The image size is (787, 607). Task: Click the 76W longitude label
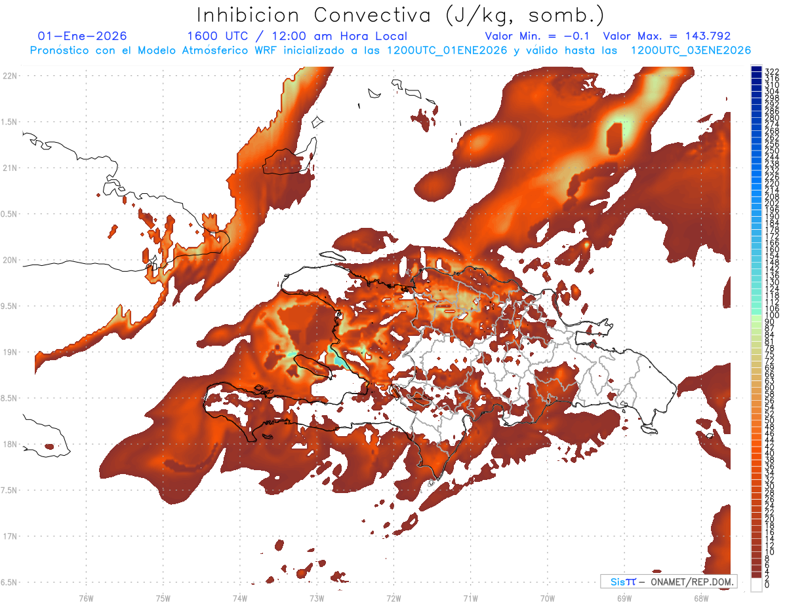coord(86,598)
